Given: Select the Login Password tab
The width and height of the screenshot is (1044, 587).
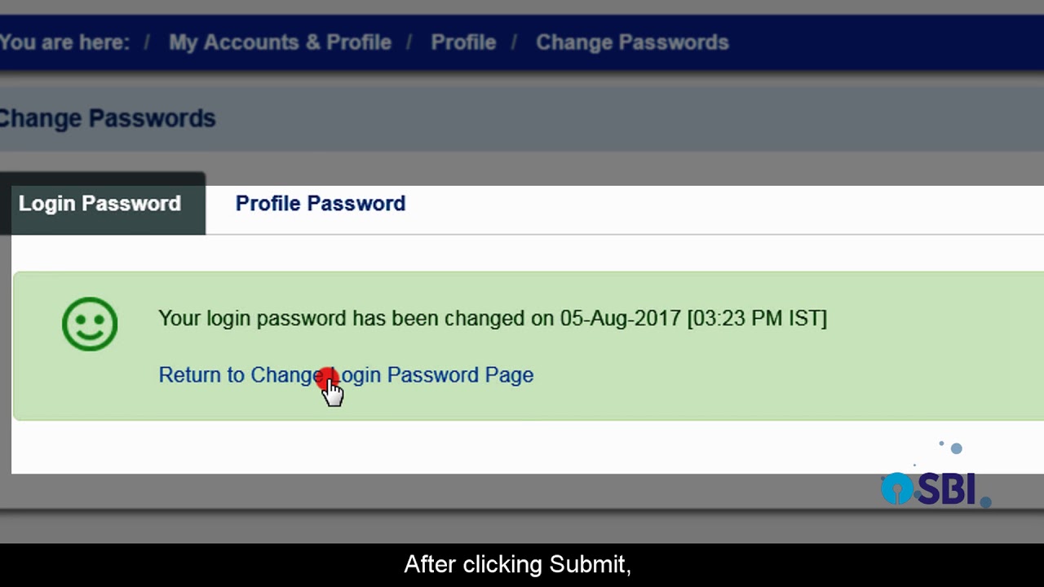Looking at the screenshot, I should (x=100, y=204).
